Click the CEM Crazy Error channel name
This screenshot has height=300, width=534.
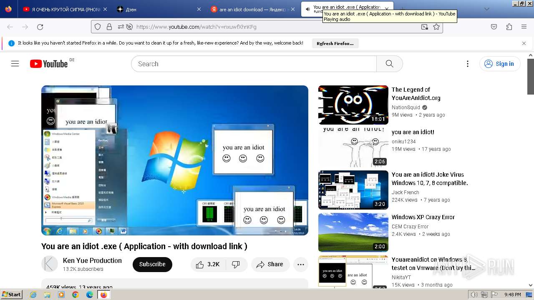point(410,227)
